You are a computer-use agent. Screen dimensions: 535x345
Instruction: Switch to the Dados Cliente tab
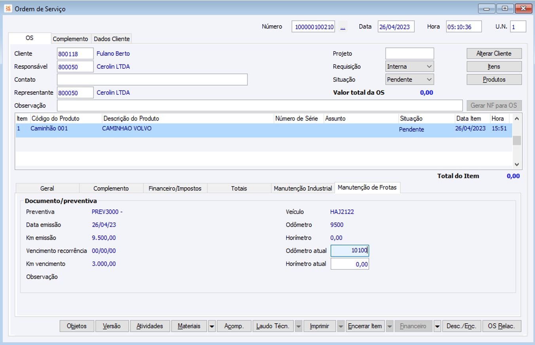(x=112, y=39)
